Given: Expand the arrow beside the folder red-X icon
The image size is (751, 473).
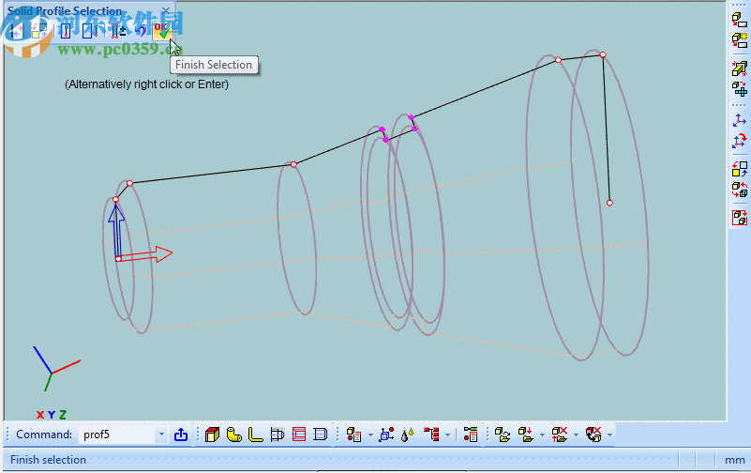Looking at the screenshot, I should coord(576,435).
